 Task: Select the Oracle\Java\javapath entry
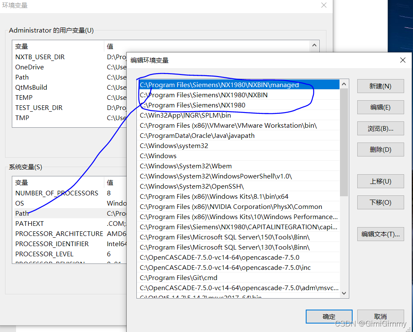coord(239,135)
